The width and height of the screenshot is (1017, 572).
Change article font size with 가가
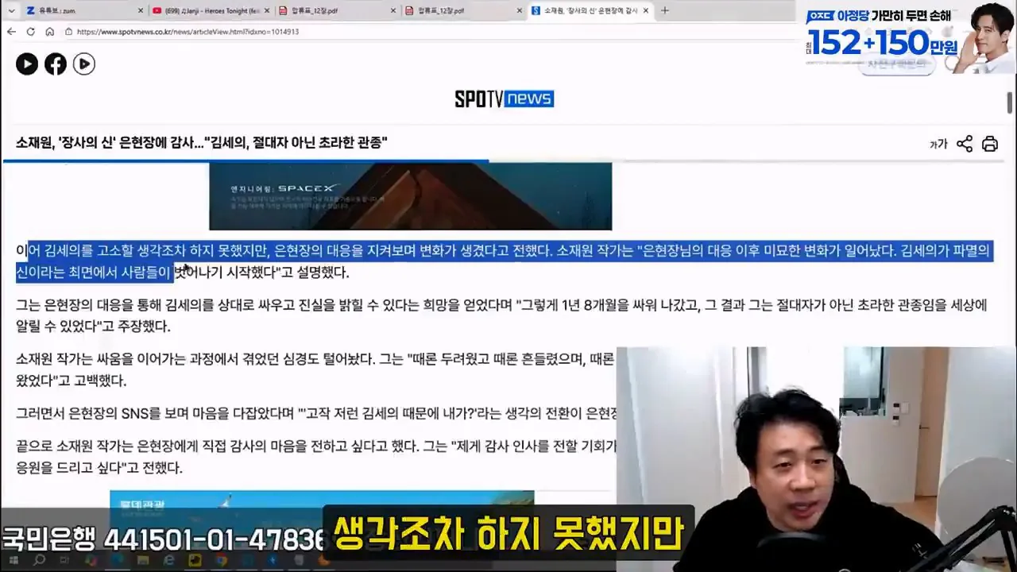pyautogui.click(x=938, y=144)
